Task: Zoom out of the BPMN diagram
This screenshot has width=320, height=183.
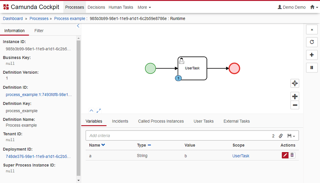Action: (x=294, y=105)
